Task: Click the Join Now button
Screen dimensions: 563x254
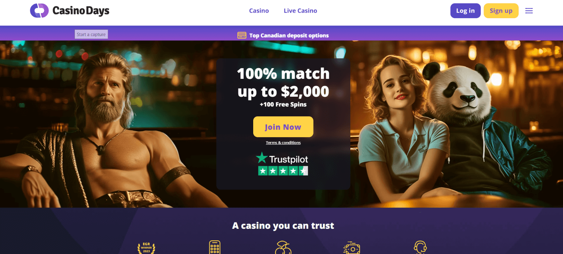Action: 283,127
